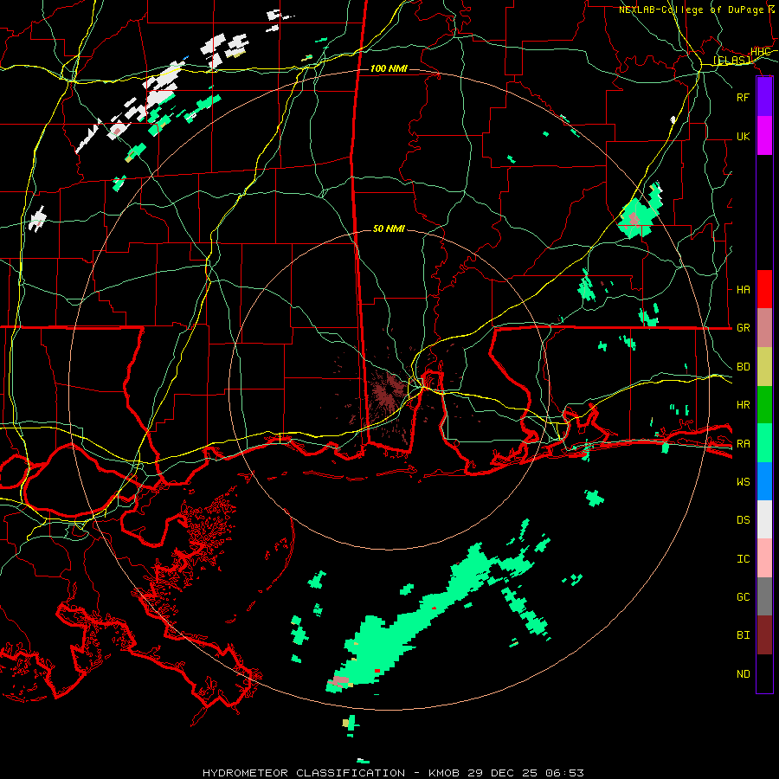Click the BD legend label text
This screenshot has width=779, height=779.
pos(743,367)
